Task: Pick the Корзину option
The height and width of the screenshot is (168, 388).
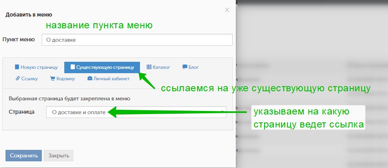Action: (x=62, y=79)
